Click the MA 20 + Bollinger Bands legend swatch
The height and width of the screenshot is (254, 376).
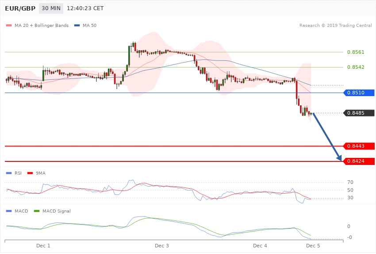tap(8, 26)
